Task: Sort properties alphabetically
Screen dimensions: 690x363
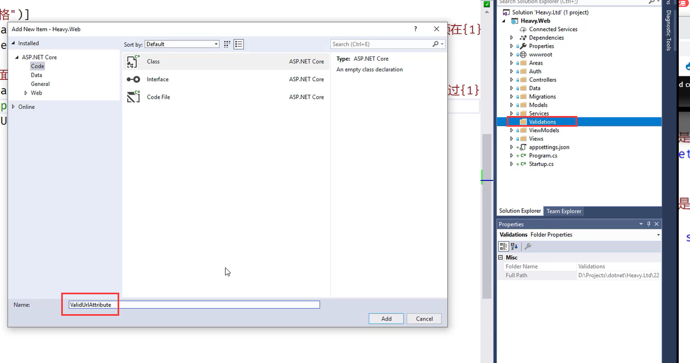Action: 514,246
